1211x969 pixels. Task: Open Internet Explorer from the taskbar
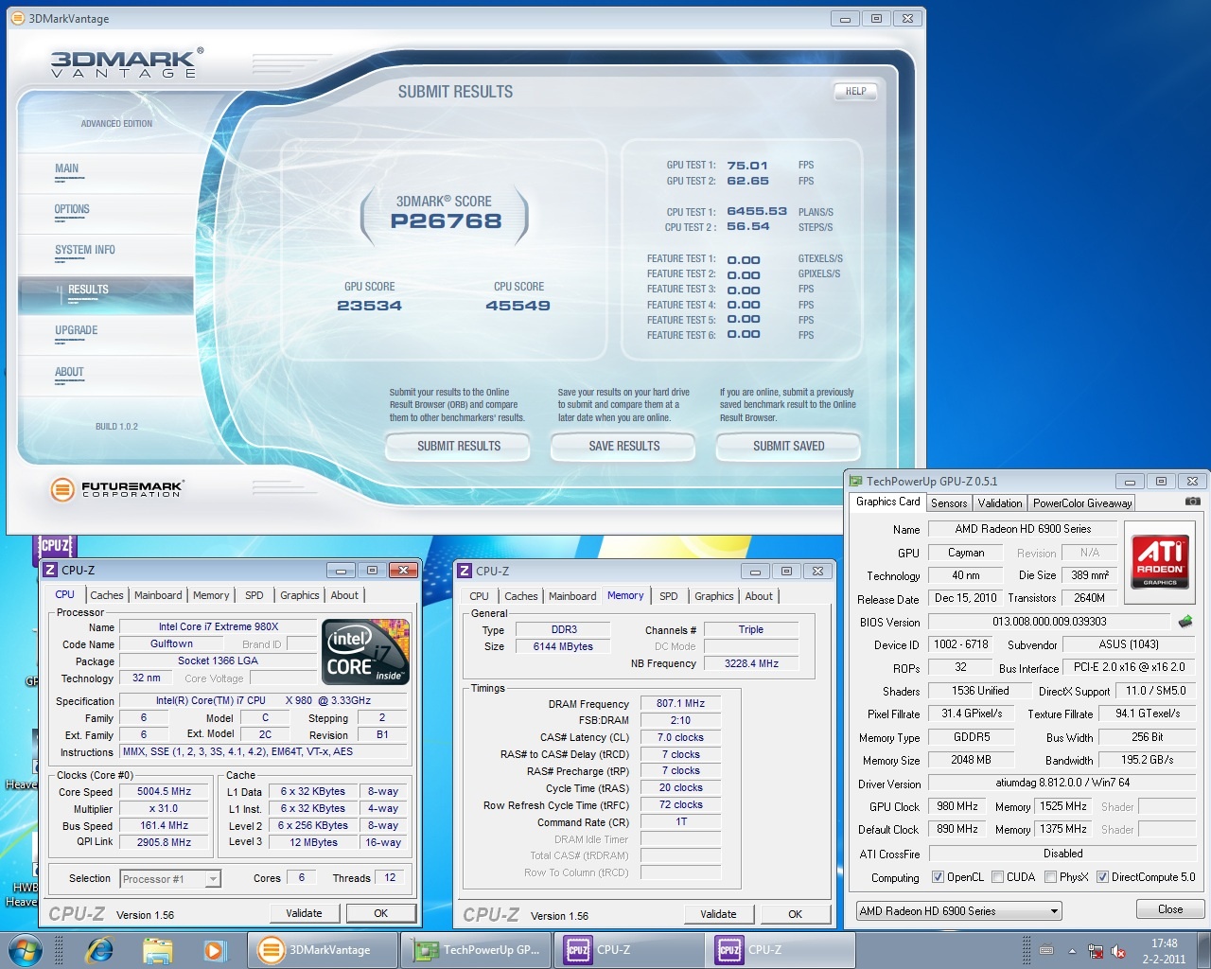99,950
